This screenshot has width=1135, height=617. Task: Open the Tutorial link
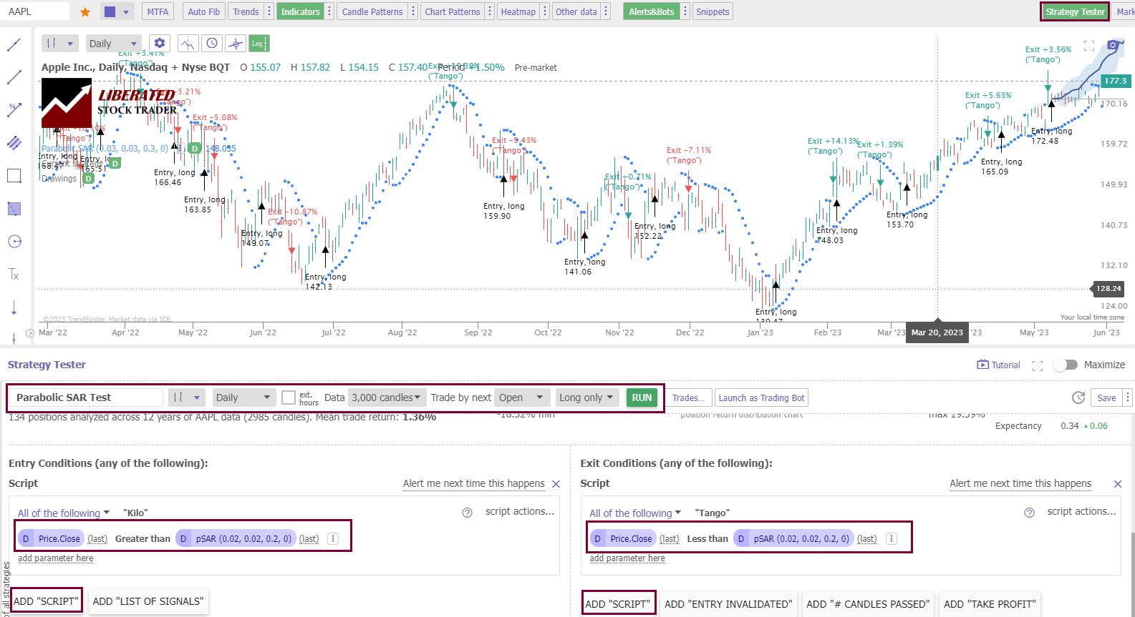[x=999, y=365]
